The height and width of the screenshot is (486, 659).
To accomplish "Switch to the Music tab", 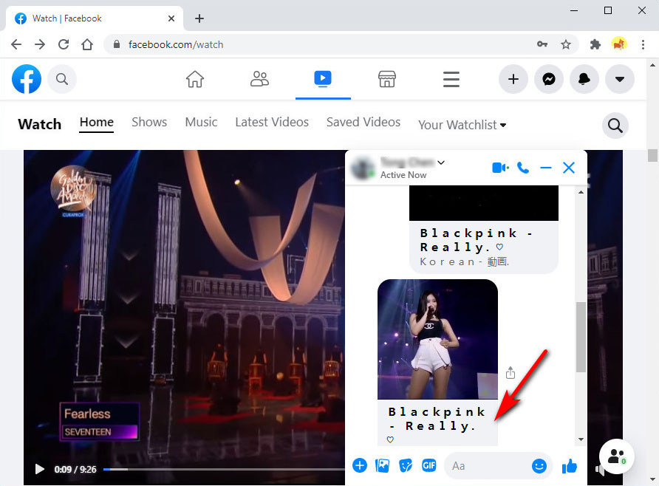I will click(201, 122).
